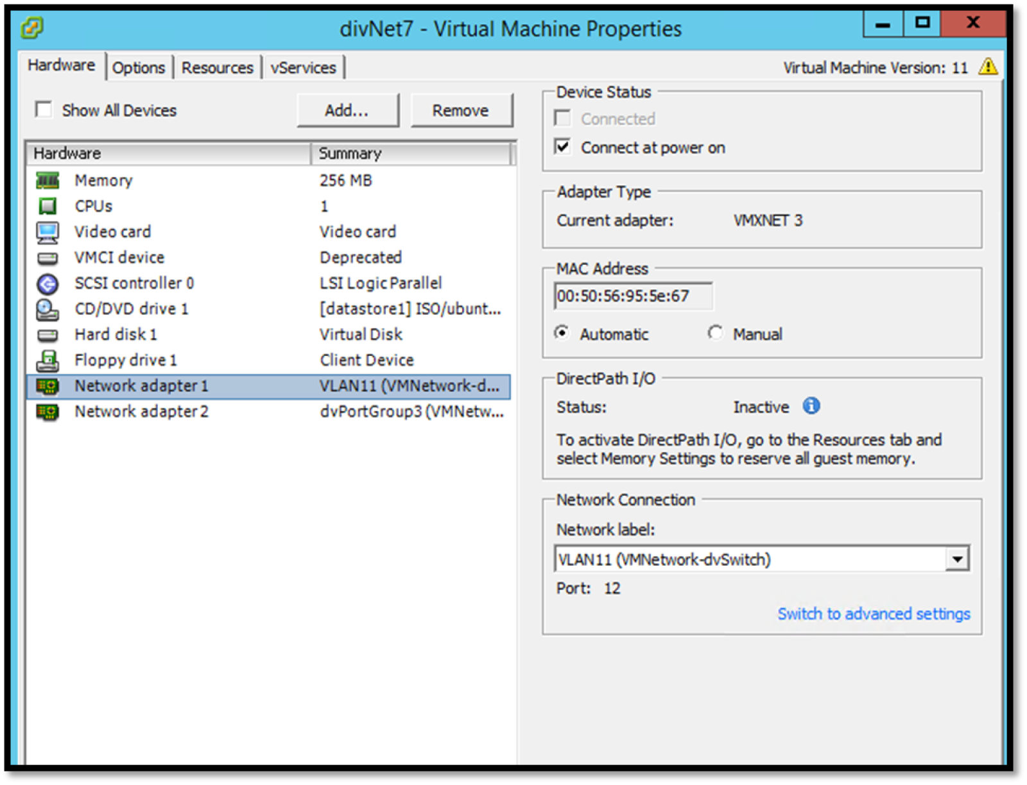Viewport: 1027px width, 785px height.
Task: Click the DirectPath I/O info icon
Action: pyautogui.click(x=811, y=406)
